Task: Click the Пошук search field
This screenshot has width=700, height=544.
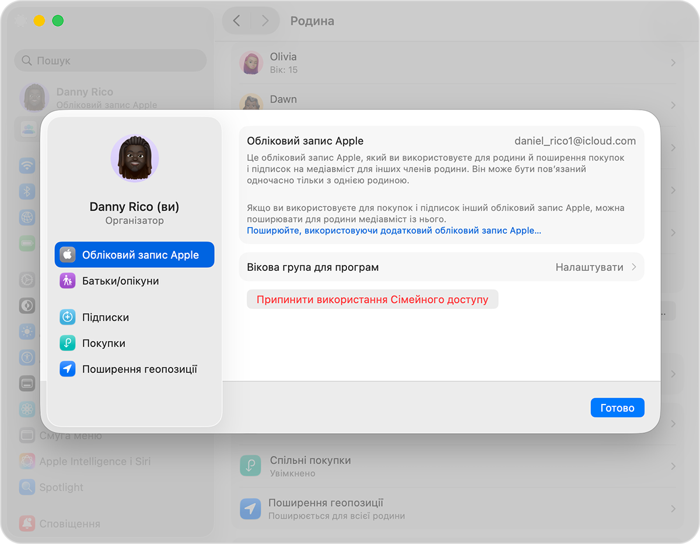Action: (111, 61)
